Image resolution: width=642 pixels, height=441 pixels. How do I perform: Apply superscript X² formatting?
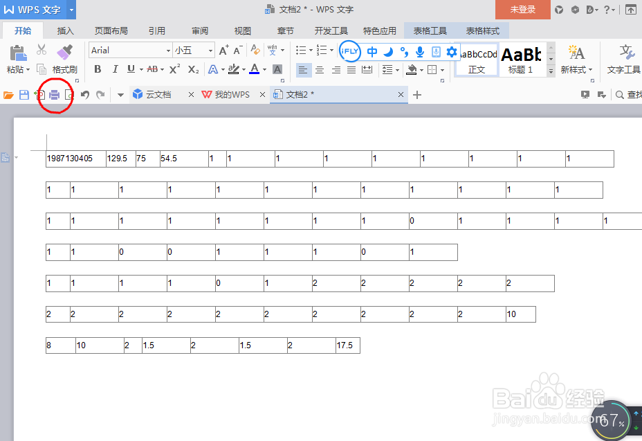[174, 69]
